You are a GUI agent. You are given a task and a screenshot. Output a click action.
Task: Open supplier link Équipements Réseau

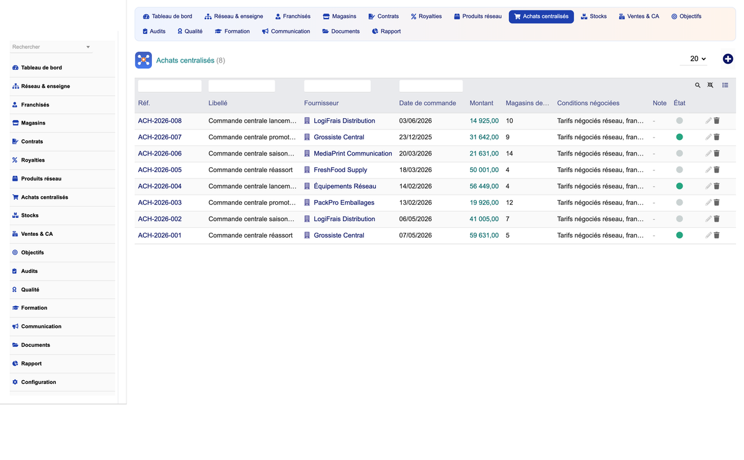point(345,186)
